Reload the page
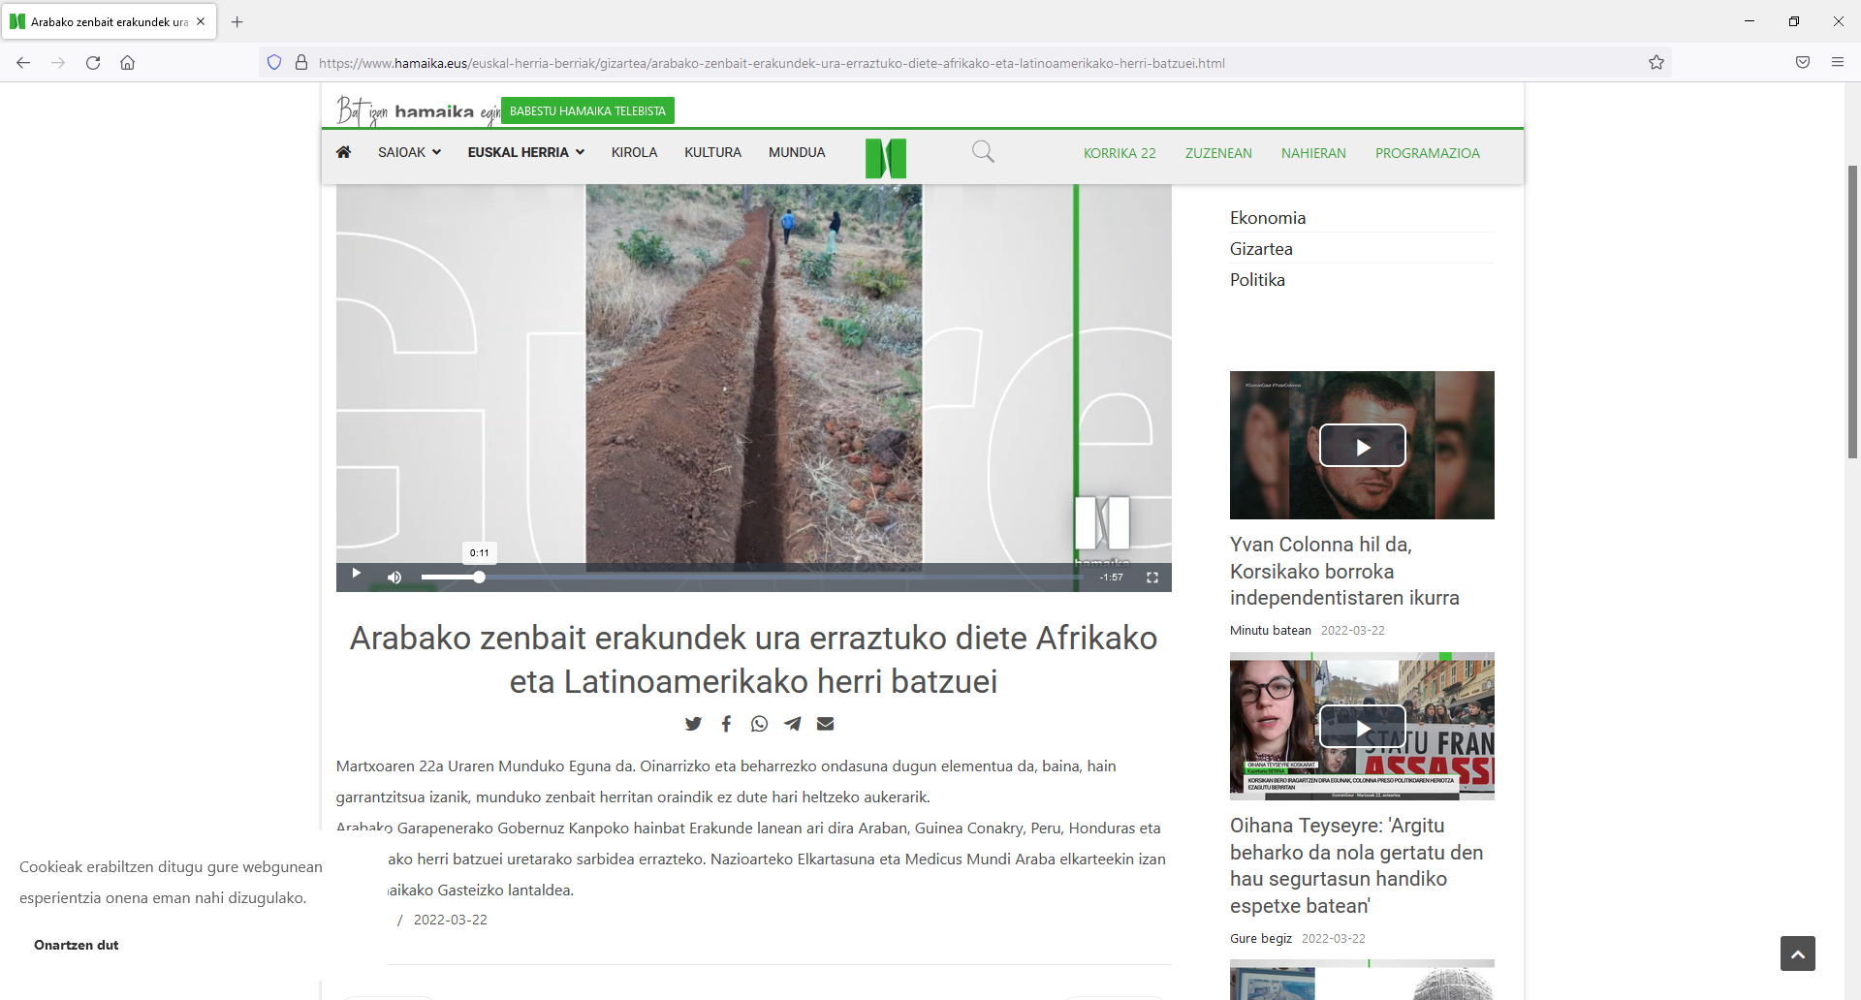This screenshot has width=1861, height=1000. click(93, 63)
